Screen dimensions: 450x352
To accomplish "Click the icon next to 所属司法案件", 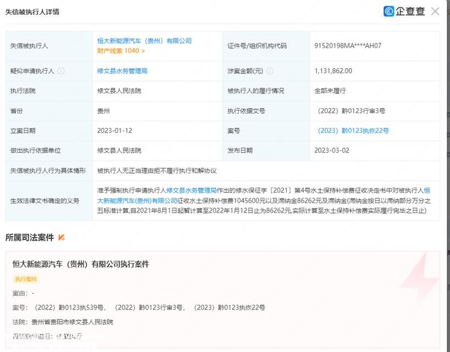I will point(61,237).
